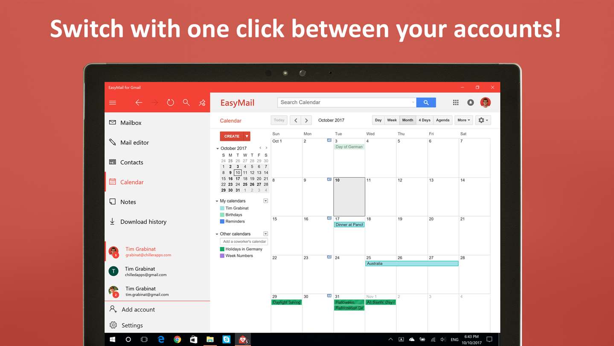614x346 pixels.
Task: Click the blue search button
Action: click(426, 103)
